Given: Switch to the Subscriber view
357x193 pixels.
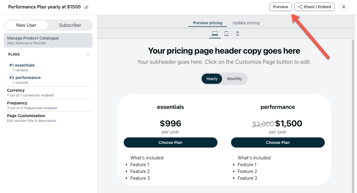Looking at the screenshot, I should 70,25.
